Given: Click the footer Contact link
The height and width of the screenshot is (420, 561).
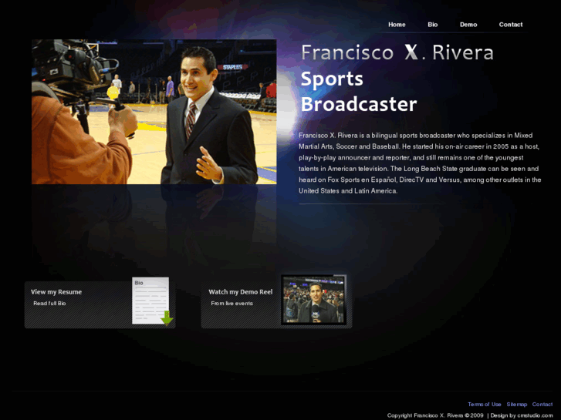Looking at the screenshot, I should (x=542, y=405).
